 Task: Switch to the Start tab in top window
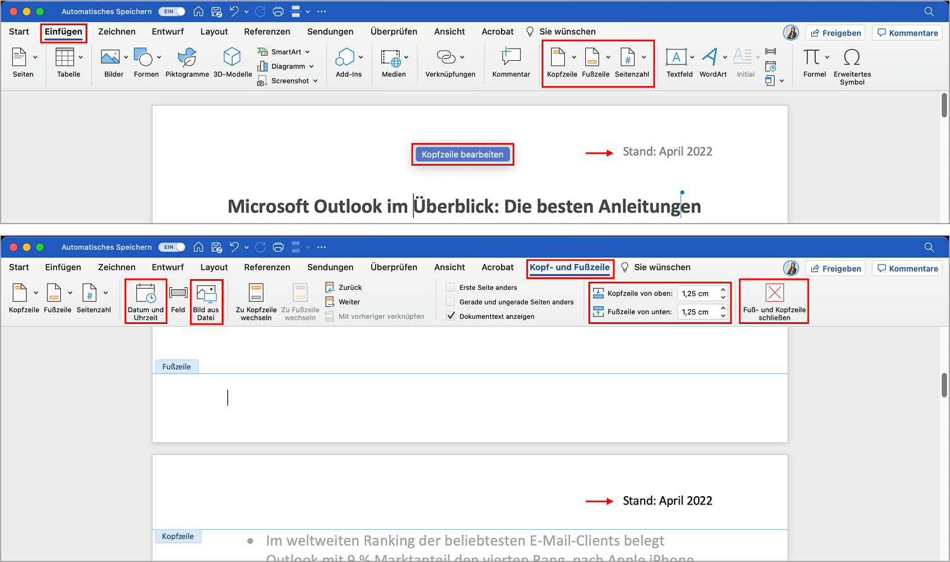tap(19, 32)
